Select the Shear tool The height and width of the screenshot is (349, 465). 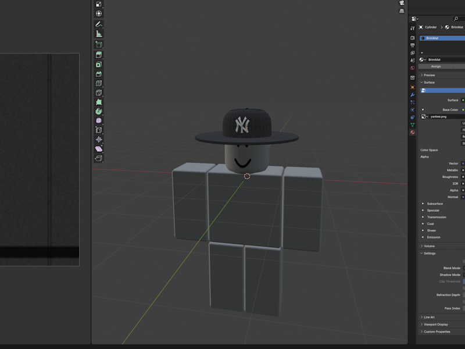click(99, 149)
